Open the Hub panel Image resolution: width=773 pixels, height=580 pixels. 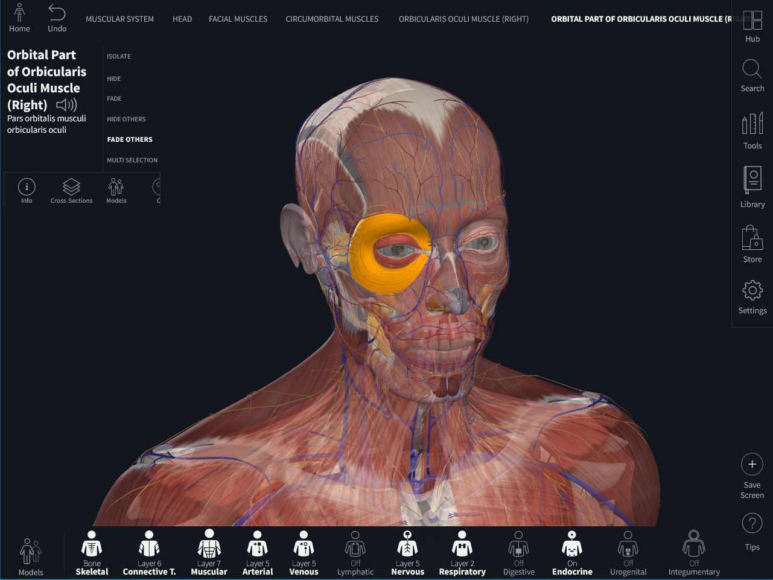point(752,27)
